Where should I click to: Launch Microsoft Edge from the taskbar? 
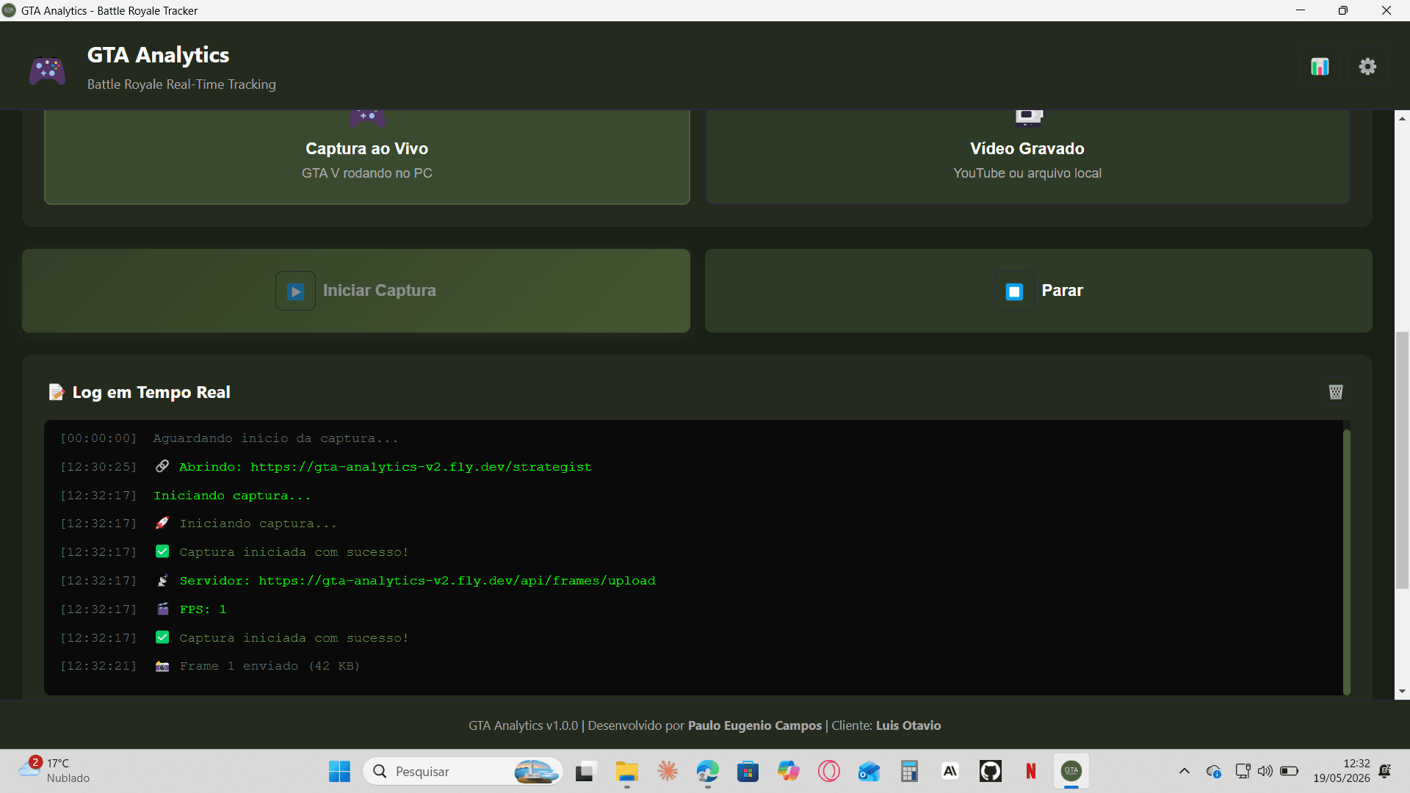point(707,771)
